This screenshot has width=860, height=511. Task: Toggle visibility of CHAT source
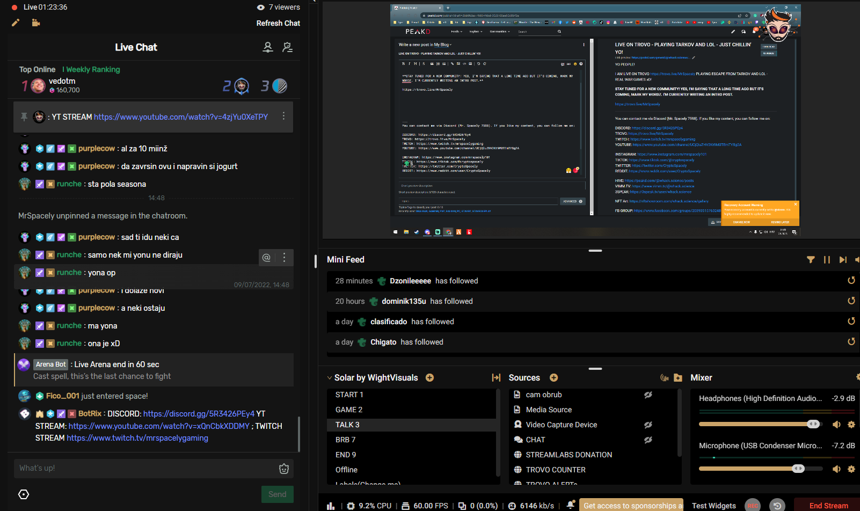tap(648, 440)
